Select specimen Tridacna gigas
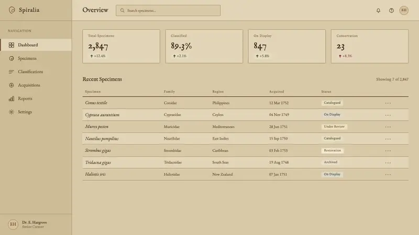The height and width of the screenshot is (235, 419). click(98, 162)
